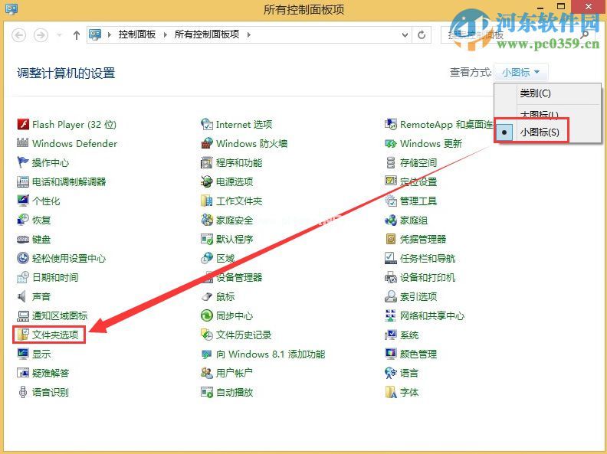Click the 操作中心 flag icon

pos(23,162)
